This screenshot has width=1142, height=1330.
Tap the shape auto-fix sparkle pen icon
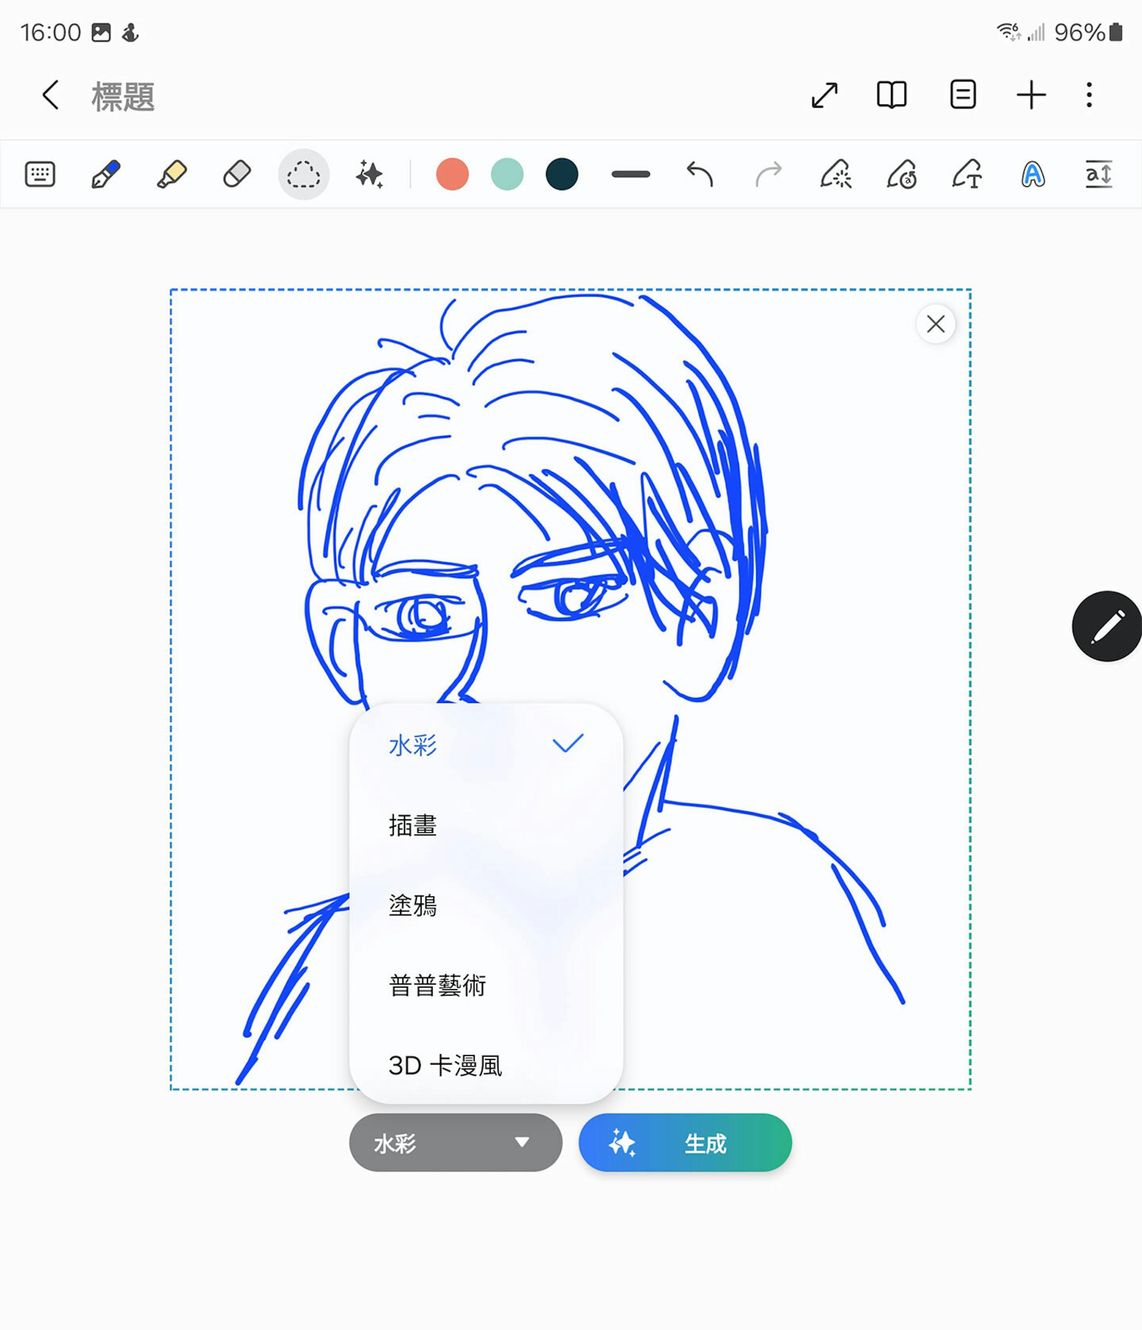pos(836,174)
